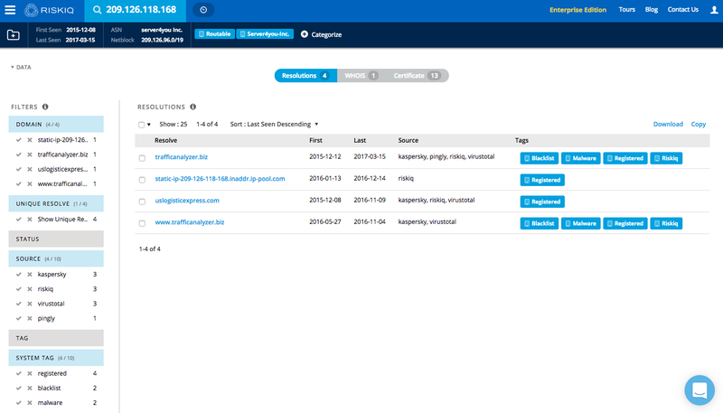Include static-ip-209-126 domain filter checkmark

pos(18,140)
